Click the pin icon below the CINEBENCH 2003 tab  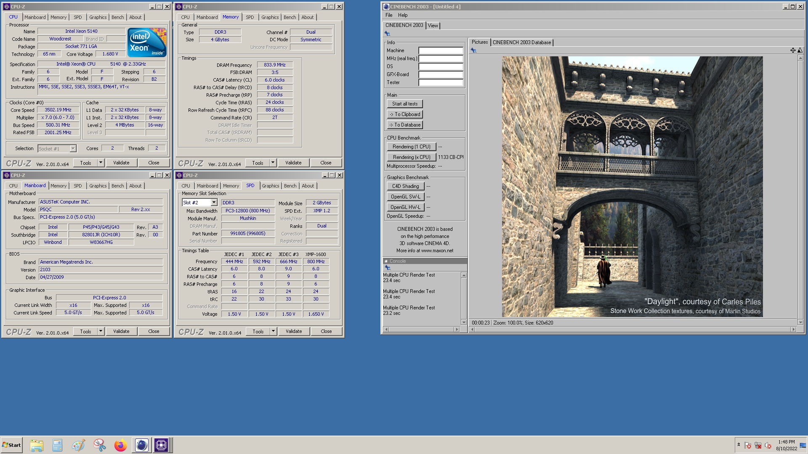coord(387,34)
